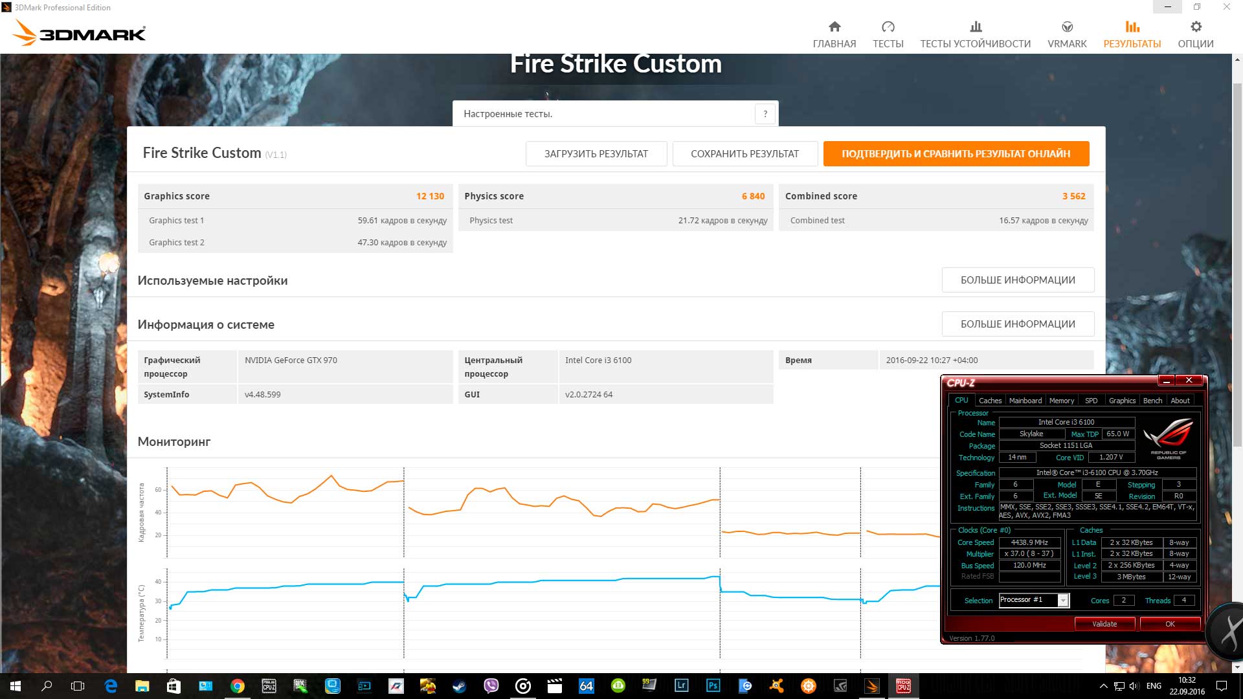Open the Memory tab in CPU-Z

tap(1061, 401)
